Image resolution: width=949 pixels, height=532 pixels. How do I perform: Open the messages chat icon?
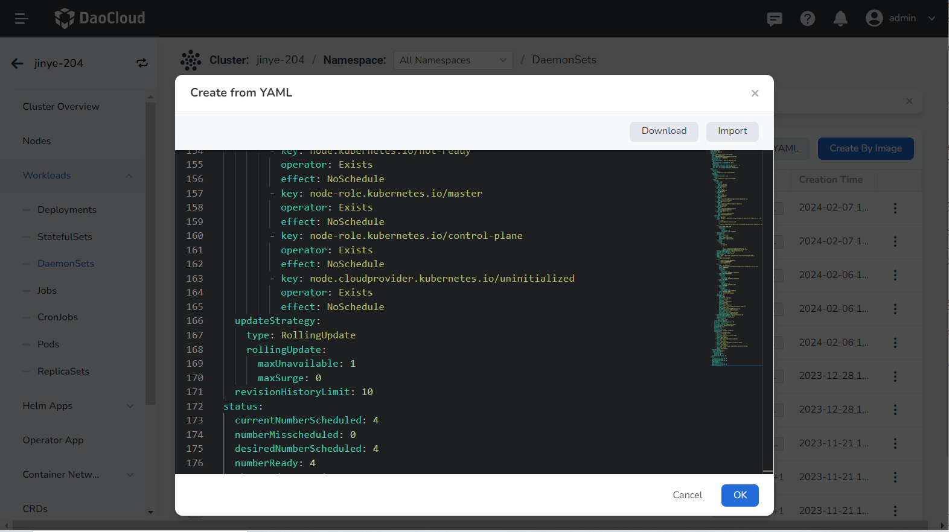coord(774,19)
